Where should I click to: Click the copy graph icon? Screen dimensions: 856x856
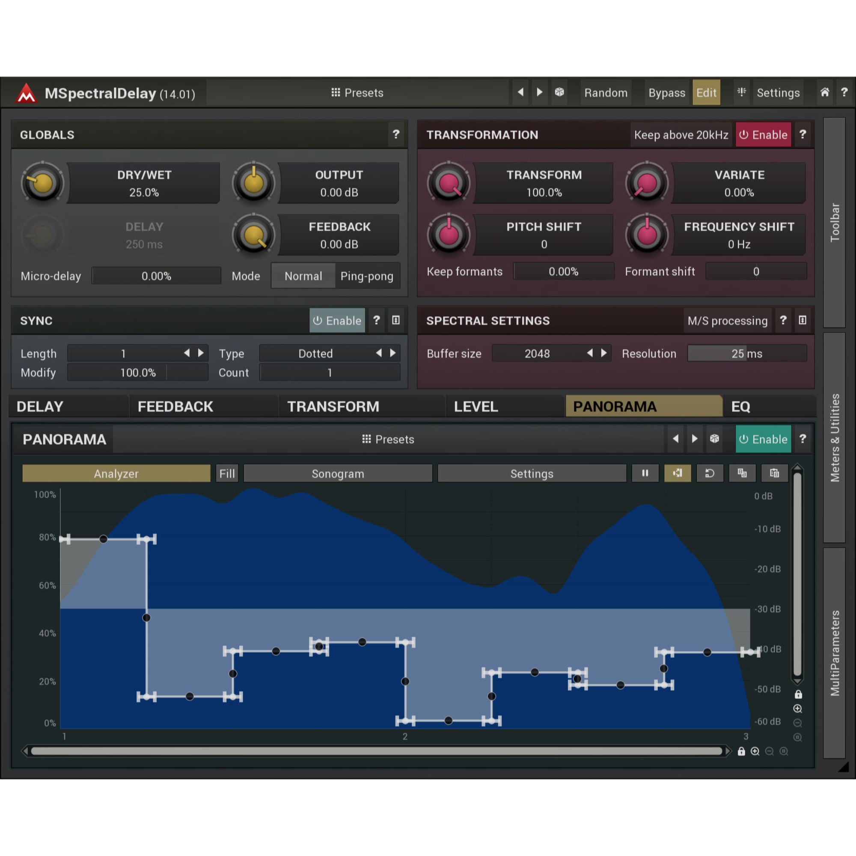pyautogui.click(x=742, y=473)
